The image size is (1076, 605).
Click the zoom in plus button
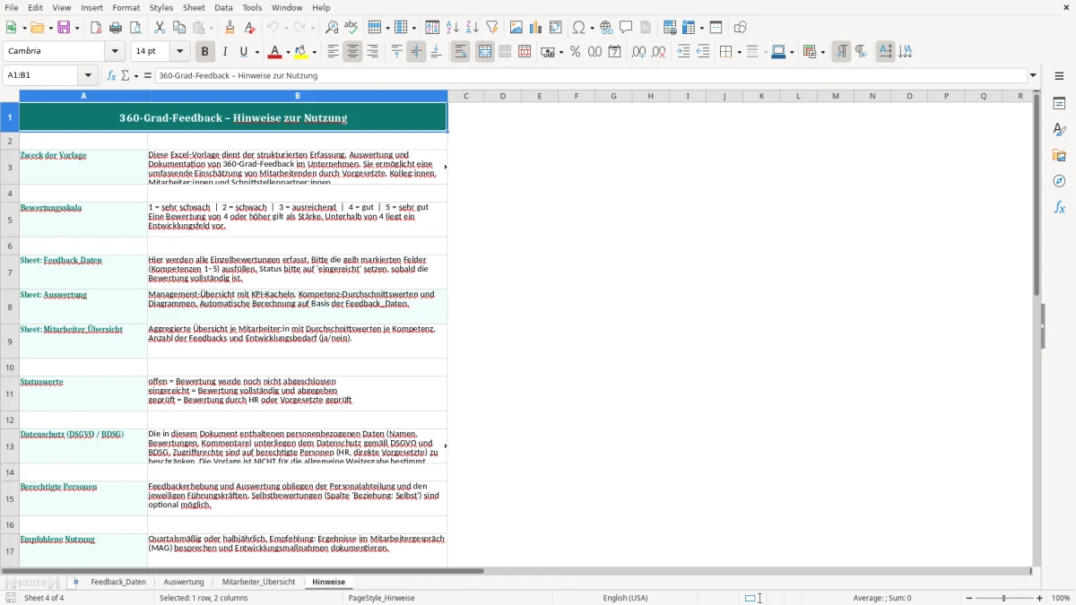pyautogui.click(x=1039, y=598)
